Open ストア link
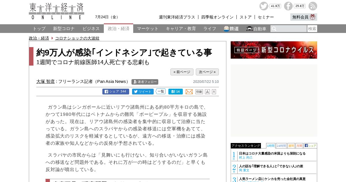346x182 pixels. point(246,17)
